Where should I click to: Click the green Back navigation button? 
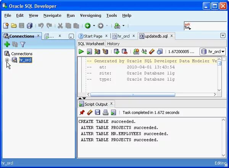click(x=88, y=26)
